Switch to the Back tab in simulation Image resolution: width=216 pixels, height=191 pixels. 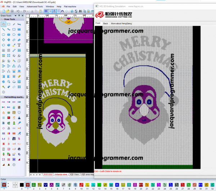(105, 23)
